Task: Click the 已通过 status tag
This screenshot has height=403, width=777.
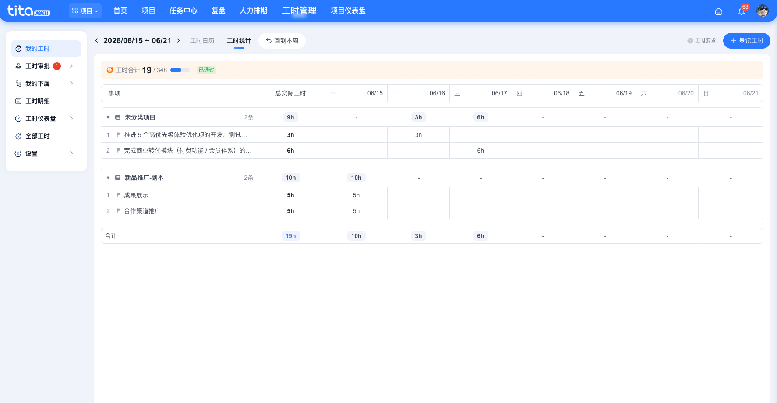Action: pyautogui.click(x=207, y=70)
